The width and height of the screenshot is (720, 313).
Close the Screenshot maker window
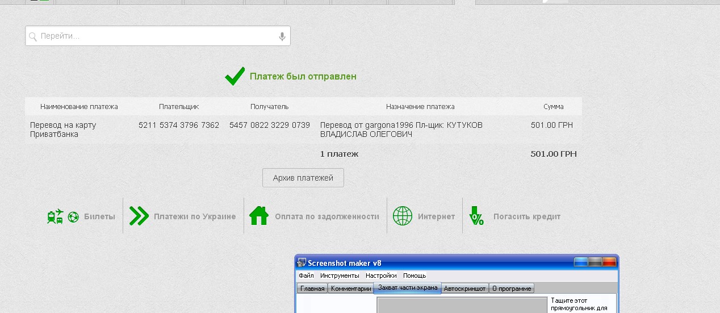click(x=609, y=262)
